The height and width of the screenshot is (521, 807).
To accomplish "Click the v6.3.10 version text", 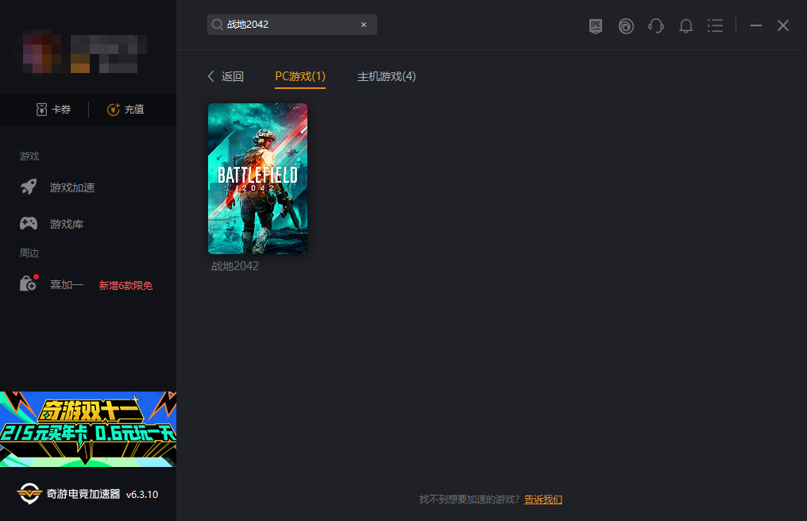I will coord(142,495).
